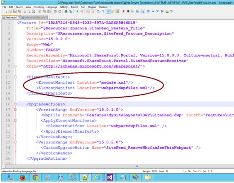The image size is (234, 183).
Task: Stop macro recording with the black square
Action: [128, 11]
